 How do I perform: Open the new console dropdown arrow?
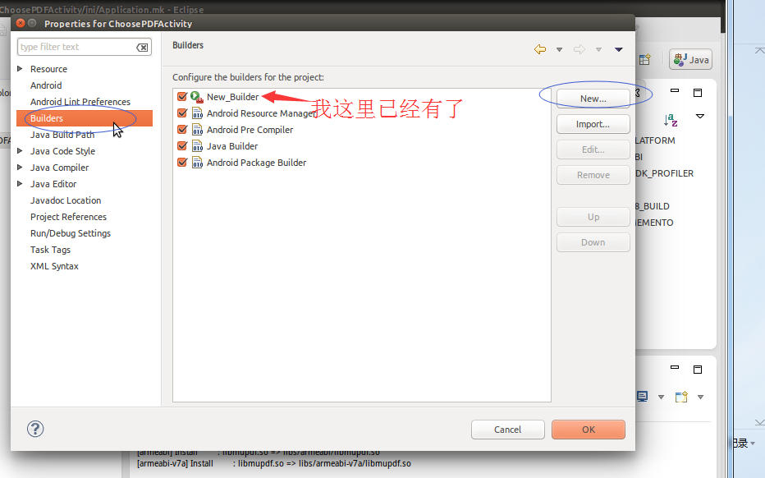701,397
